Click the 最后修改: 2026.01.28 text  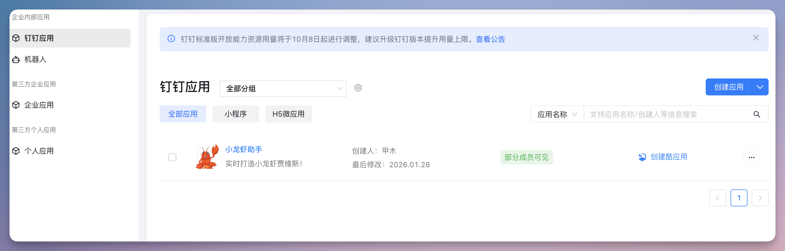(391, 165)
